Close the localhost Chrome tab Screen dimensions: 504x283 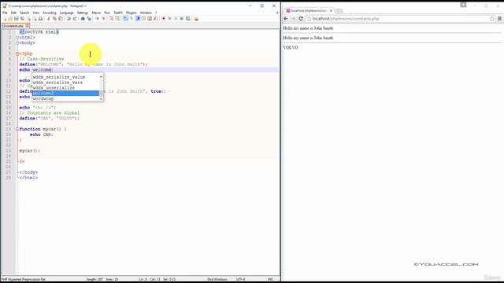(x=331, y=10)
